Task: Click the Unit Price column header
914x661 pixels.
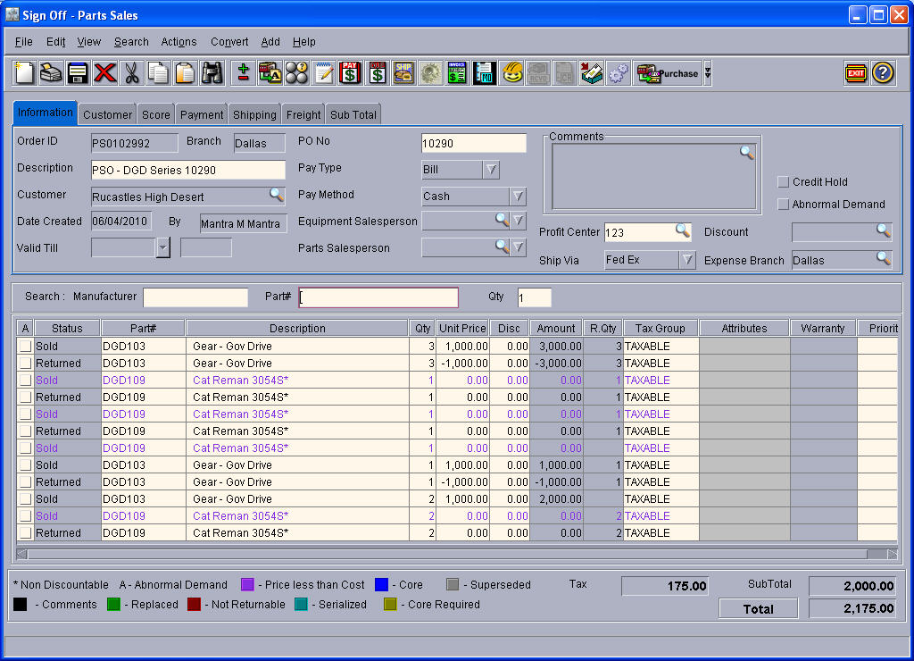Action: 462,329
